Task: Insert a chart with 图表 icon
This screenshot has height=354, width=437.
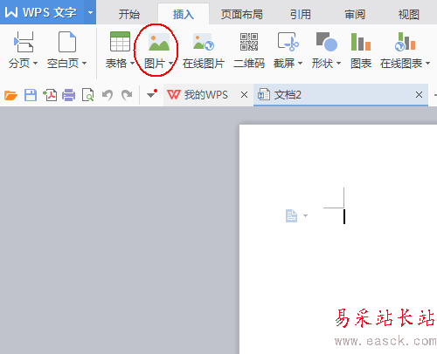Action: point(361,42)
